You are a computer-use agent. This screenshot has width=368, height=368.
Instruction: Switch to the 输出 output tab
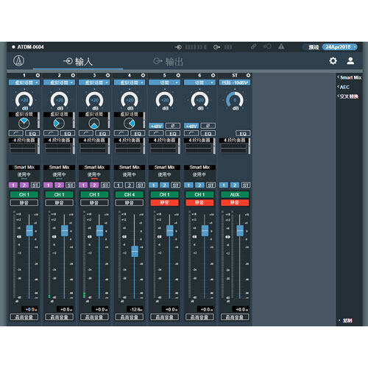click(169, 62)
